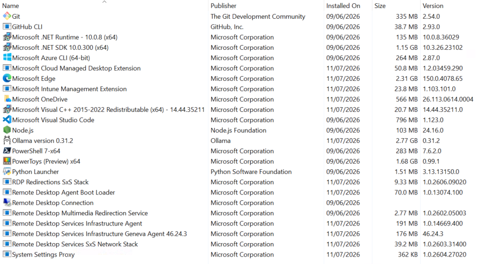Select the Python Launcher name

35,172
